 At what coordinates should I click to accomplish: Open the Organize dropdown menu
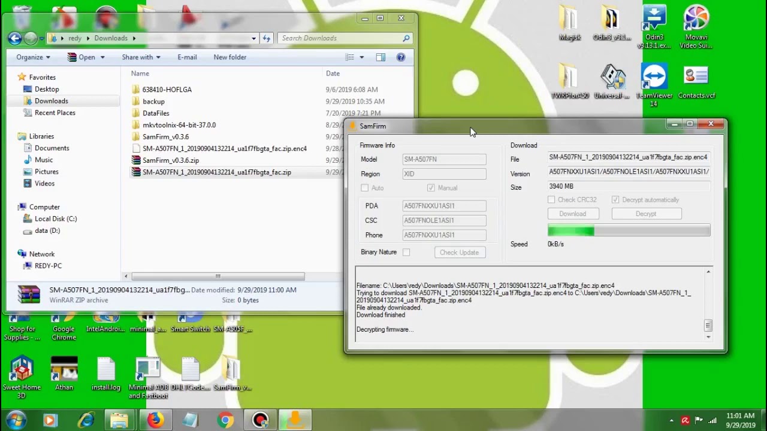(x=33, y=57)
